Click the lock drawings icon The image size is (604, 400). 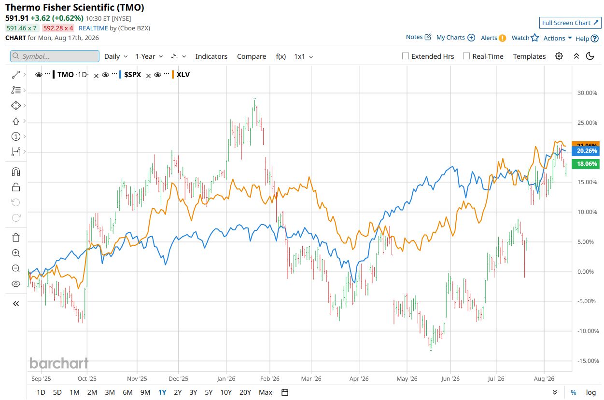(16, 187)
